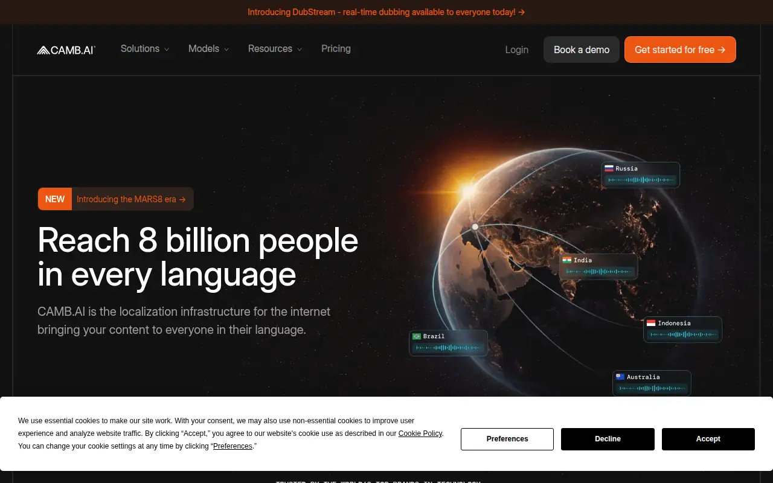Viewport: 773px width, 483px height.
Task: Click the Australia flag icon
Action: pyautogui.click(x=620, y=377)
